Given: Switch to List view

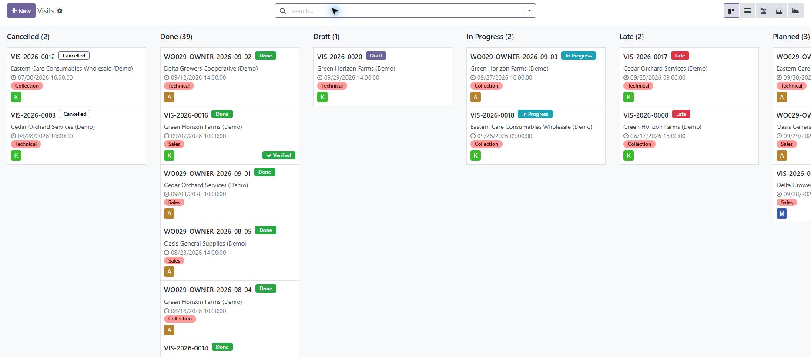Looking at the screenshot, I should point(747,11).
